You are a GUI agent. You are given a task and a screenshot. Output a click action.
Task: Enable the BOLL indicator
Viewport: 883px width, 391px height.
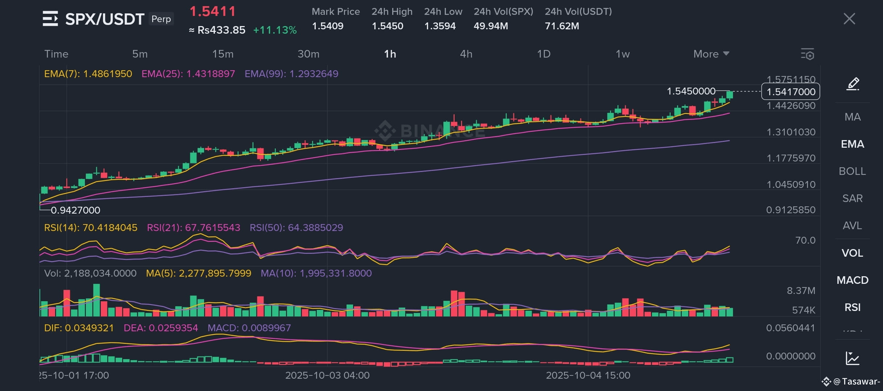tap(853, 171)
